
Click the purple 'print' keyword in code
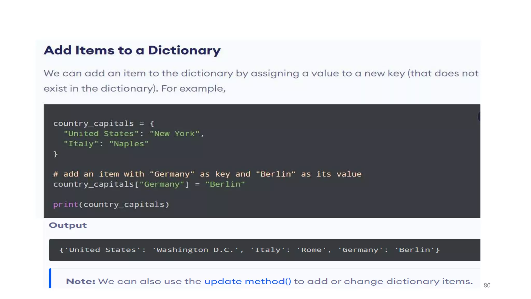pyautogui.click(x=66, y=205)
